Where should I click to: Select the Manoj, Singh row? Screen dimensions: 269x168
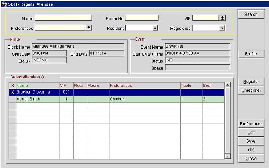click(117, 99)
